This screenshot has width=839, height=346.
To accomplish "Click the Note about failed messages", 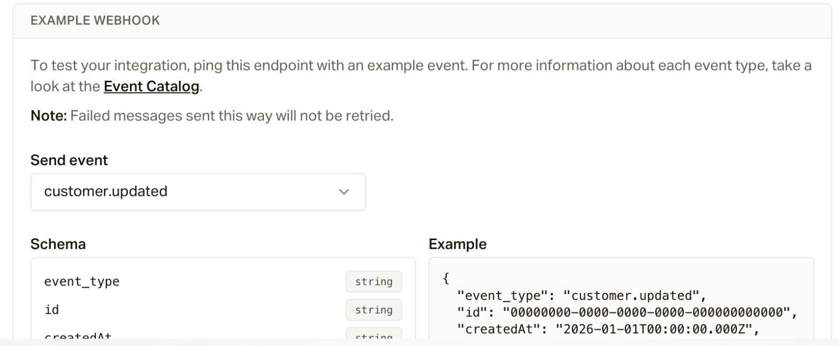I will click(x=212, y=116).
